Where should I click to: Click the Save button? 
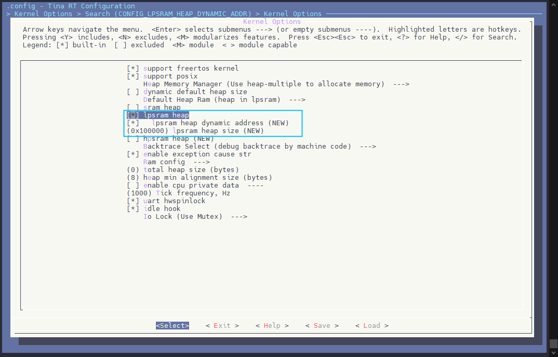pos(322,326)
